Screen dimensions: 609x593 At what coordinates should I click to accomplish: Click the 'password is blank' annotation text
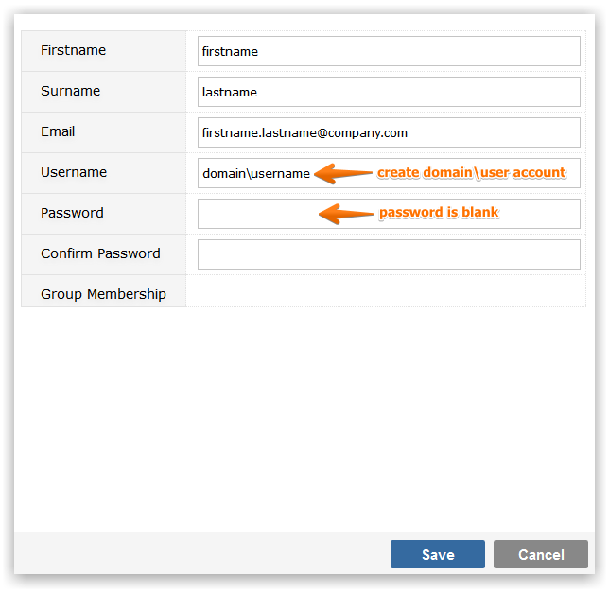[x=439, y=213]
